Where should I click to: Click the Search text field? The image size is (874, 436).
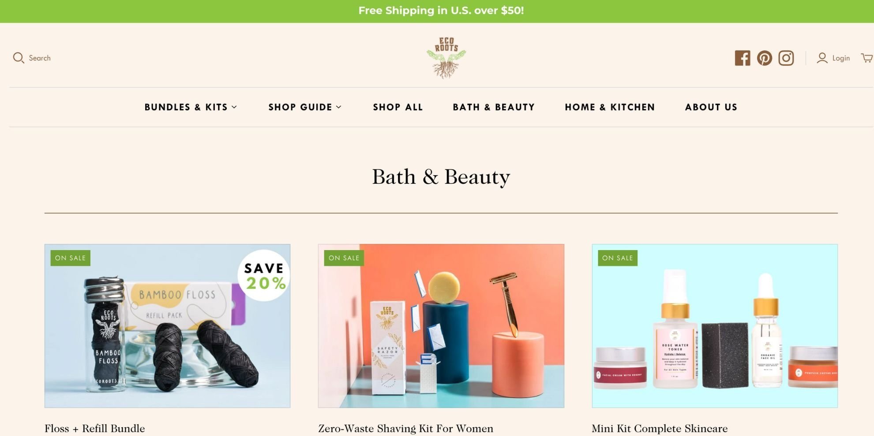click(x=40, y=58)
